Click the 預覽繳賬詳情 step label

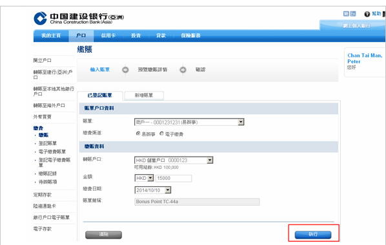(152, 70)
